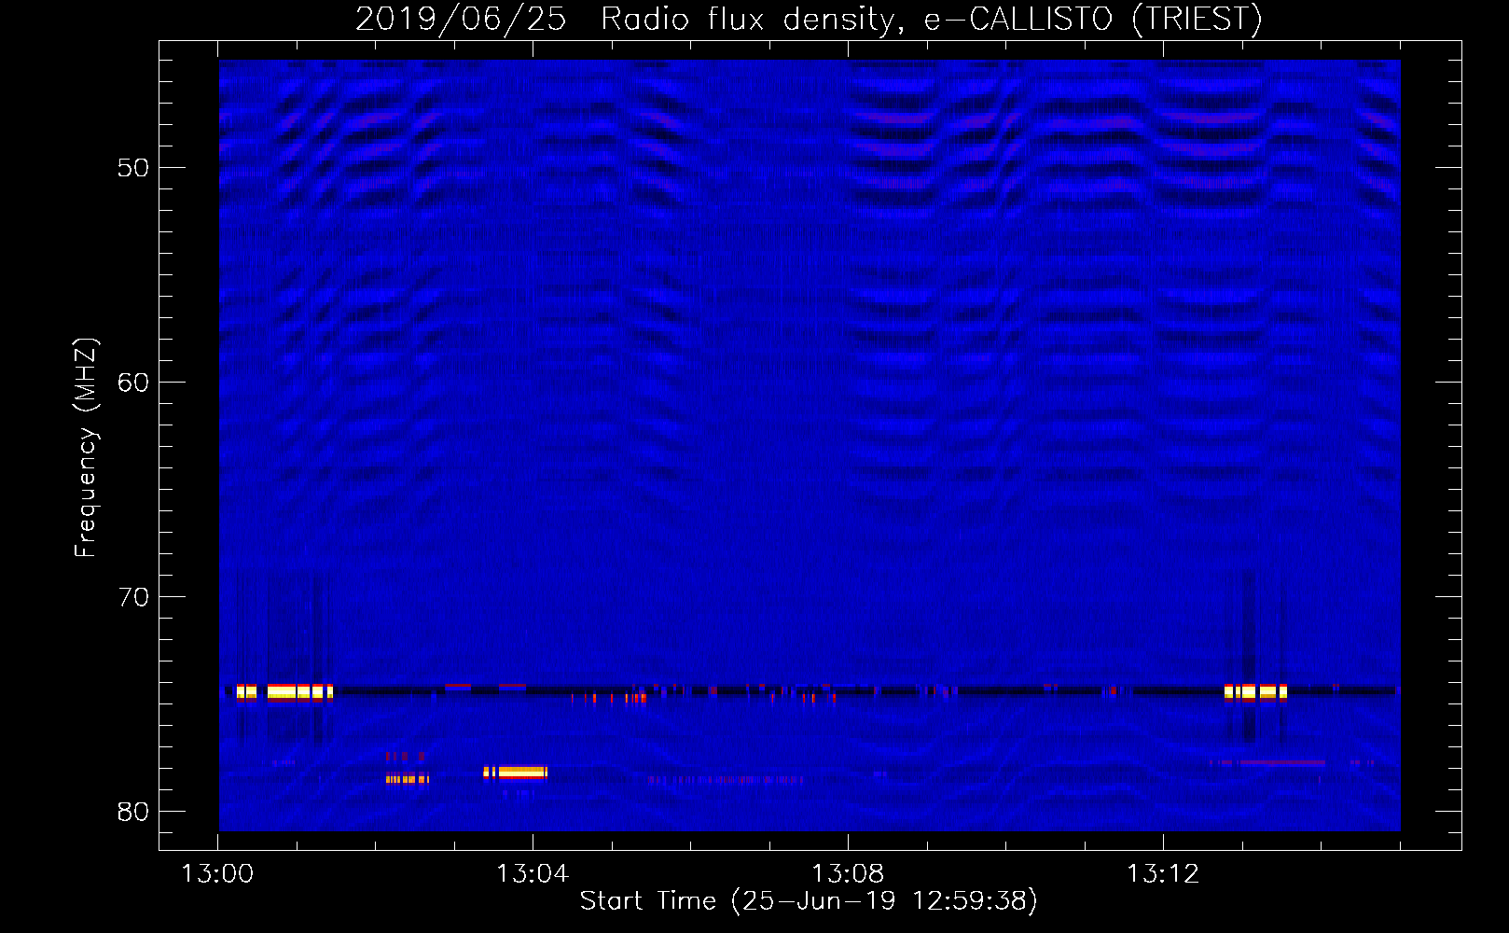
Task: Click the "Frequency (MHZ)" y-axis label
Action: 86,448
